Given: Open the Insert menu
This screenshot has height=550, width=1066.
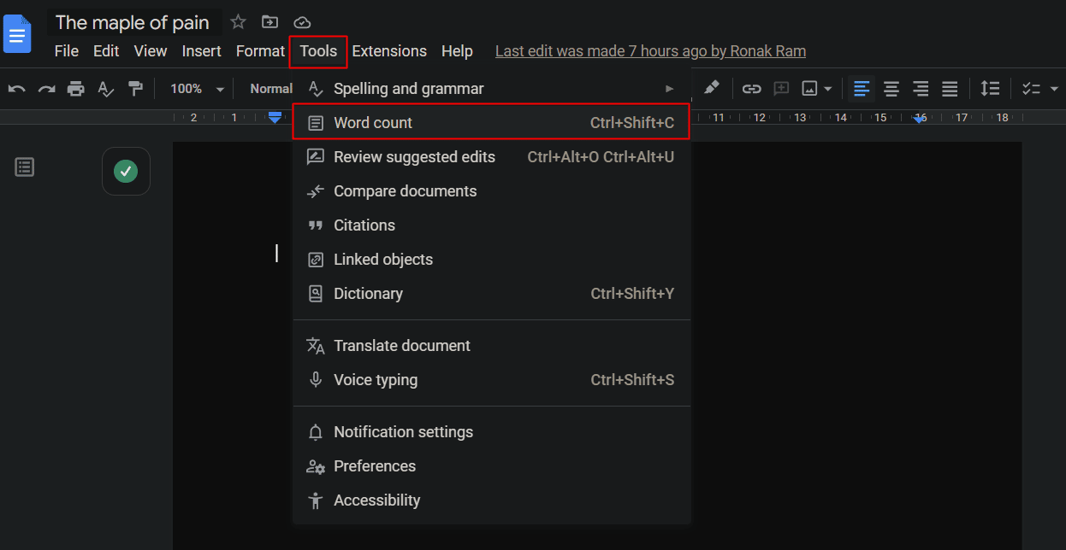Looking at the screenshot, I should (202, 51).
